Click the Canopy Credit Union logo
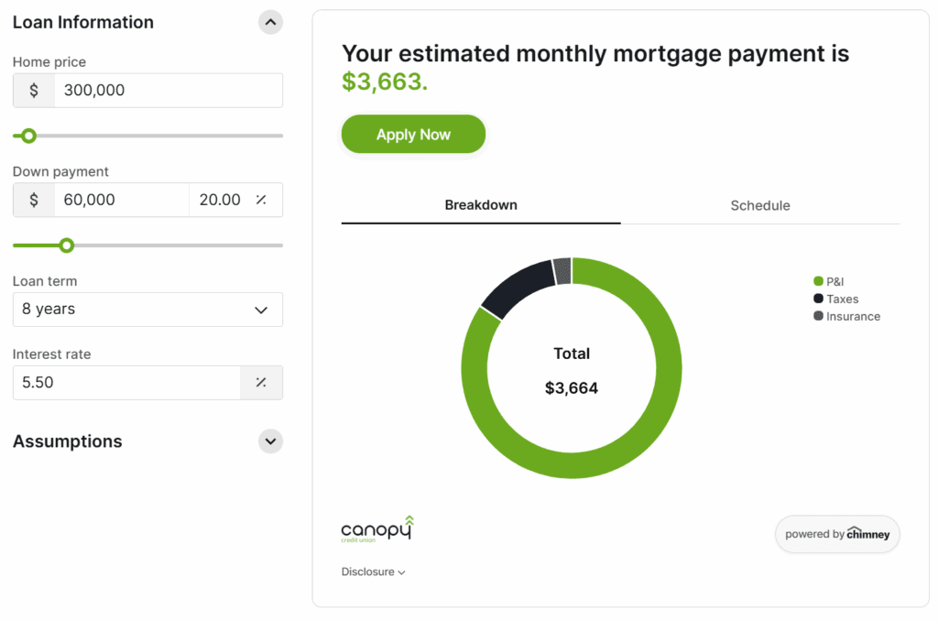 pos(376,528)
